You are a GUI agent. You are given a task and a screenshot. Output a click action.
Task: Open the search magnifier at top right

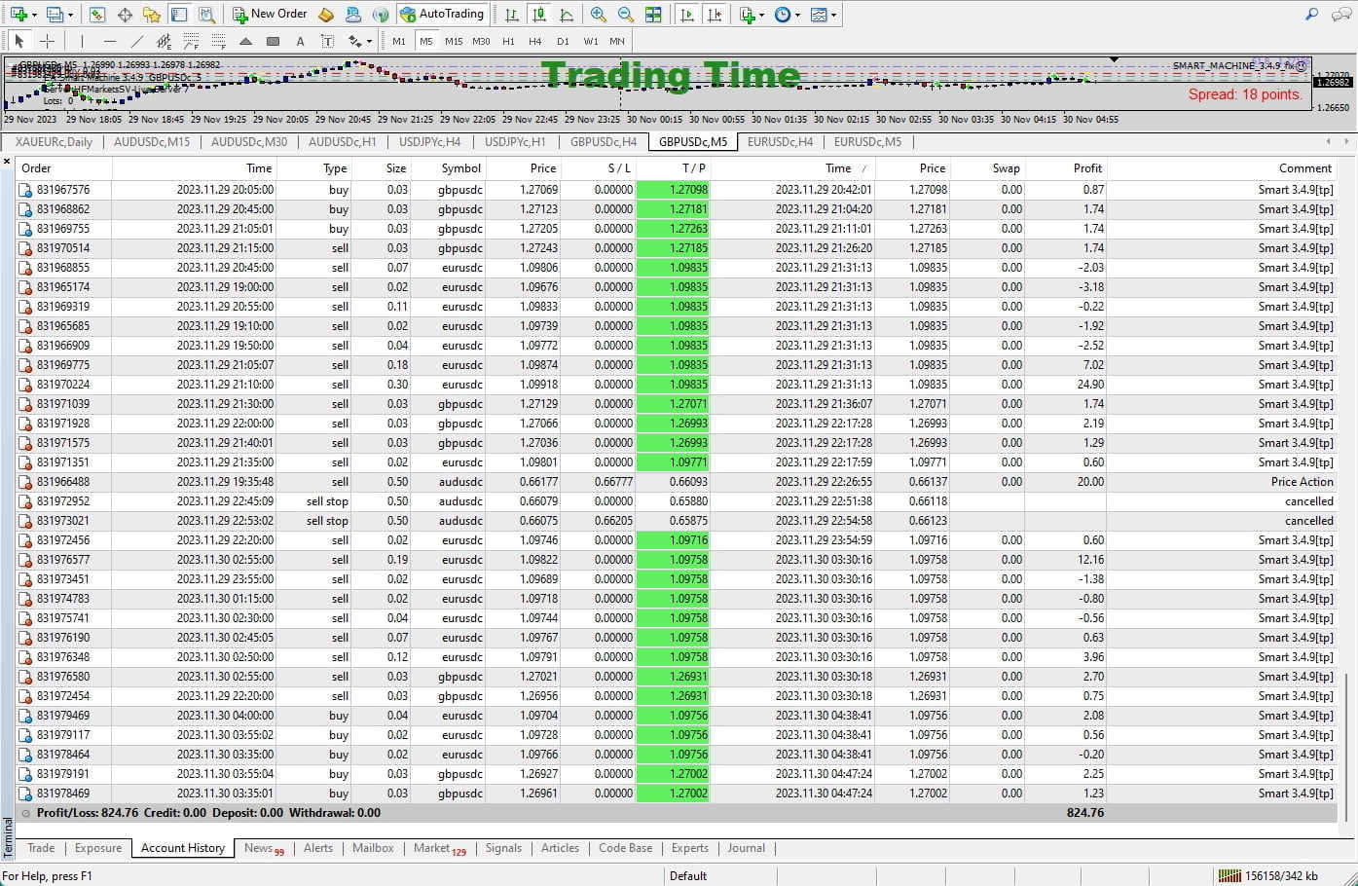tap(1311, 15)
